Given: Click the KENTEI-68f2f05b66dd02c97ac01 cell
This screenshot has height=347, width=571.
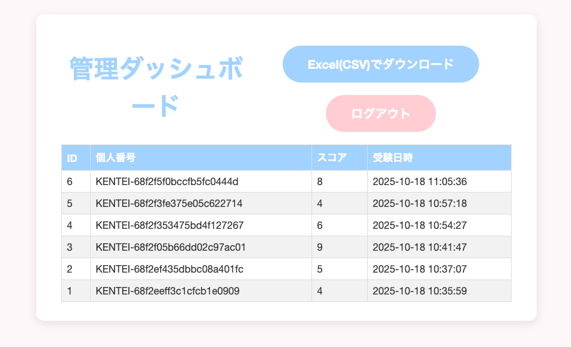Looking at the screenshot, I should 170,247.
